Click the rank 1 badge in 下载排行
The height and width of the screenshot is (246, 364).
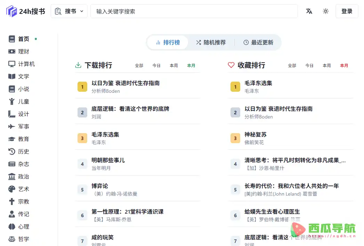[82, 87]
